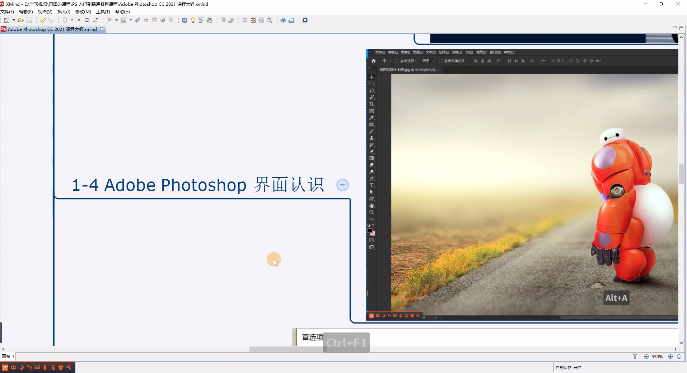Toggle simplified Chinese on the IME bar
687x373 pixels.
tap(53, 368)
